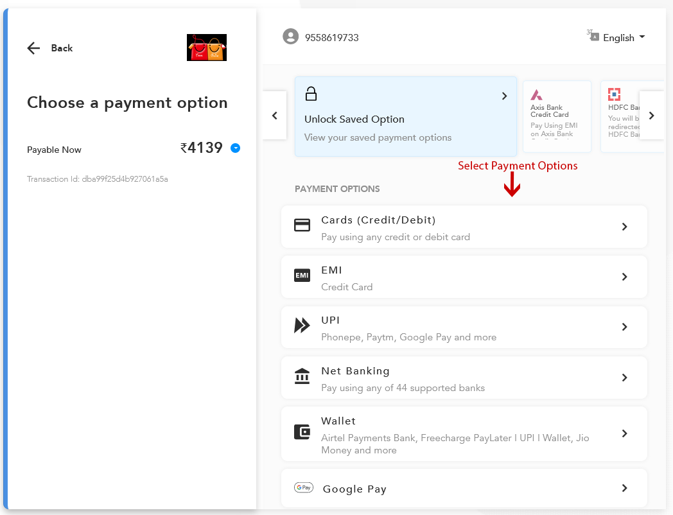
Task: Click the merchant shopping bags logo
Action: tap(206, 48)
